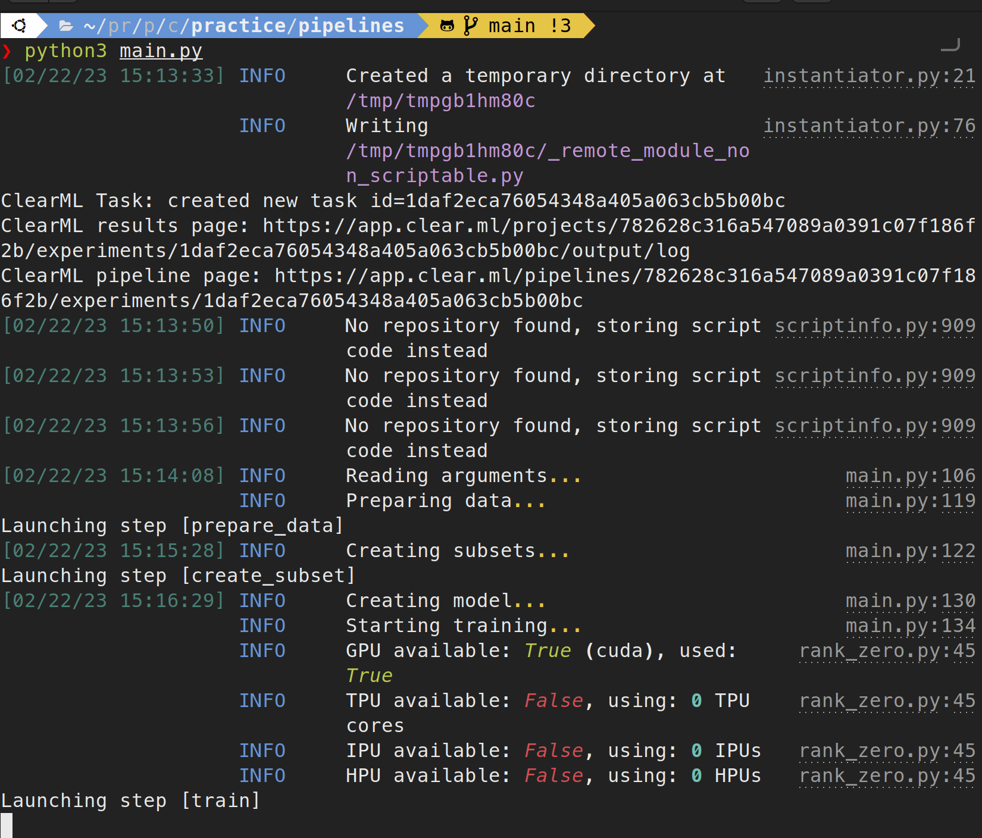Click the line-wrap indicator symbol at top right
The image size is (982, 838).
point(950,45)
